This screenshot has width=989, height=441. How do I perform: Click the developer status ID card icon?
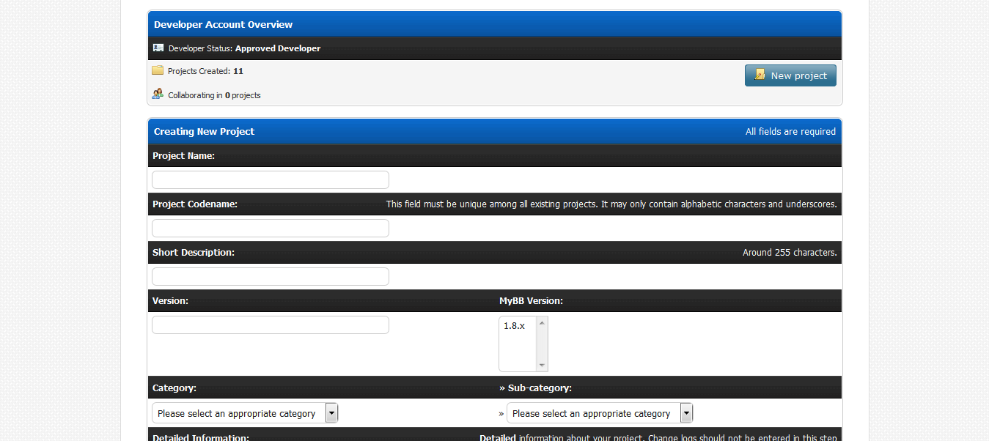tap(158, 48)
